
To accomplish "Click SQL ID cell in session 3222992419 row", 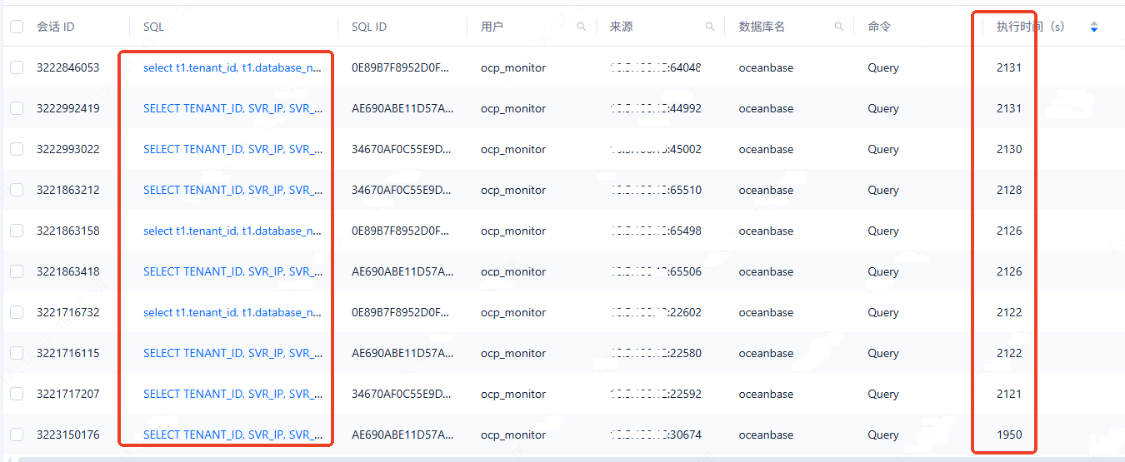I will point(402,108).
